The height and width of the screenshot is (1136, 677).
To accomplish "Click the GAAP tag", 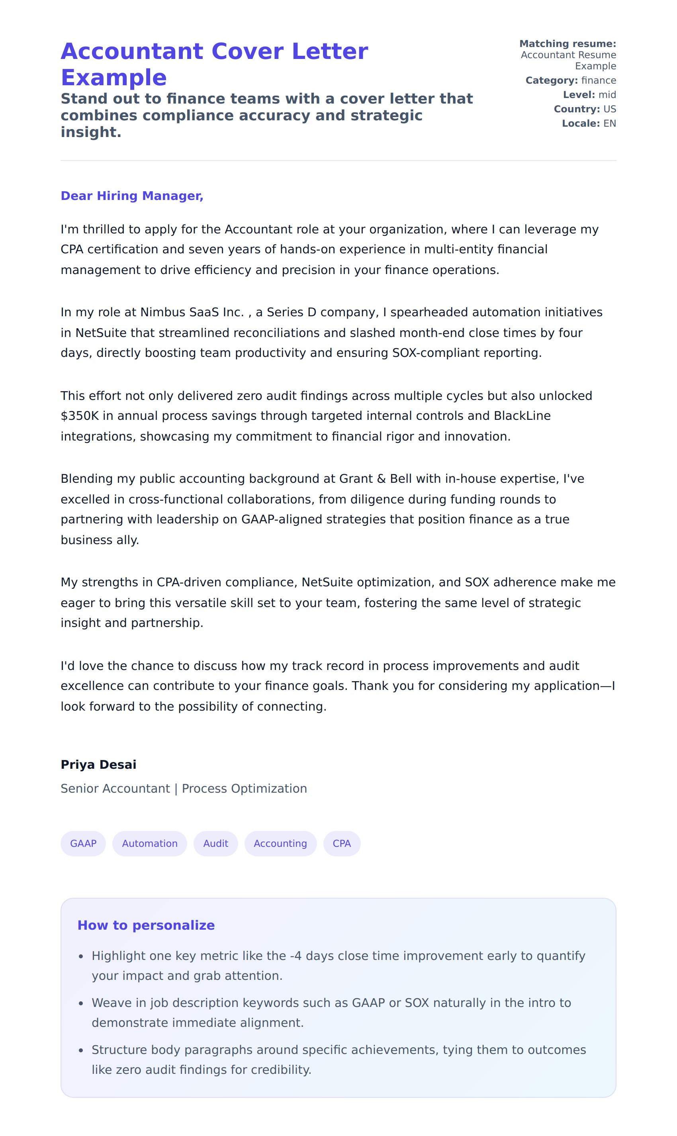I will click(x=83, y=843).
